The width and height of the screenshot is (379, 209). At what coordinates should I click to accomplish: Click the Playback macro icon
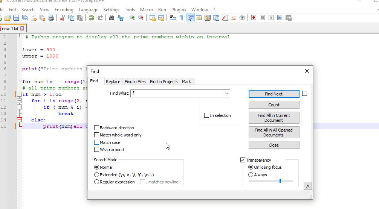tap(271, 18)
